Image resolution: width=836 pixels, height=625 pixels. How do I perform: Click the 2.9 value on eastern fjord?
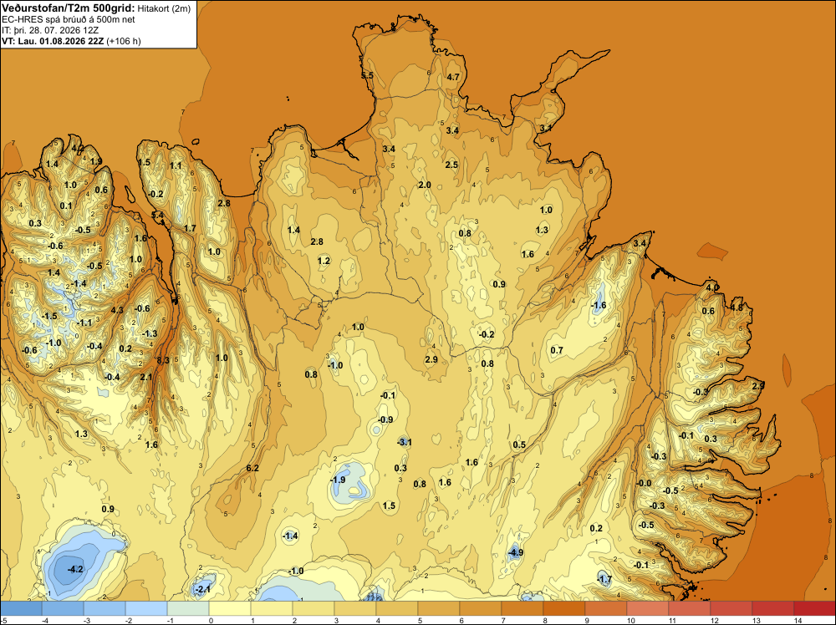(758, 385)
